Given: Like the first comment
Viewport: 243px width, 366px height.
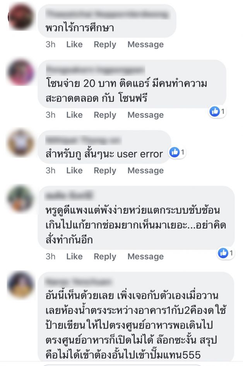Looking at the screenshot, I should tap(74, 44).
